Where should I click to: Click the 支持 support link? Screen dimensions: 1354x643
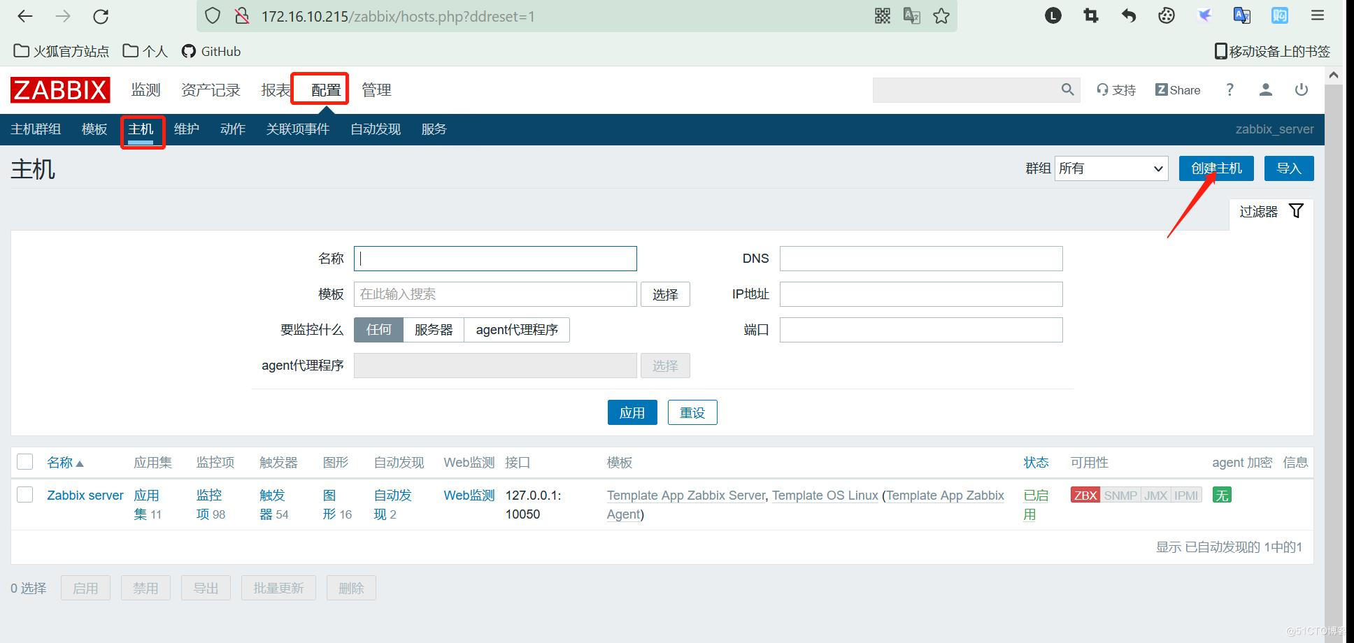pos(1116,89)
